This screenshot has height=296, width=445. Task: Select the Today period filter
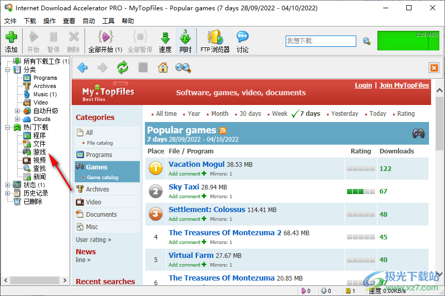pyautogui.click(x=377, y=114)
